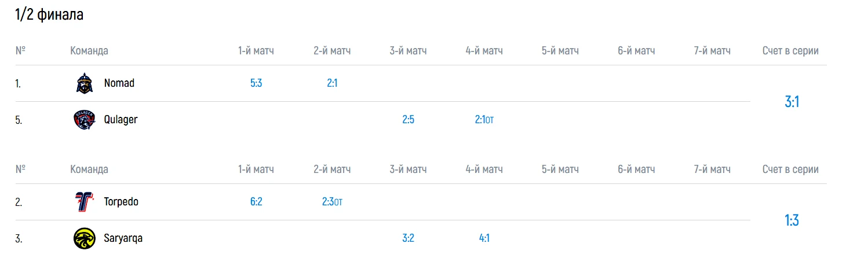Click the Saryarqa team logo
The width and height of the screenshot is (846, 258).
[x=85, y=238]
